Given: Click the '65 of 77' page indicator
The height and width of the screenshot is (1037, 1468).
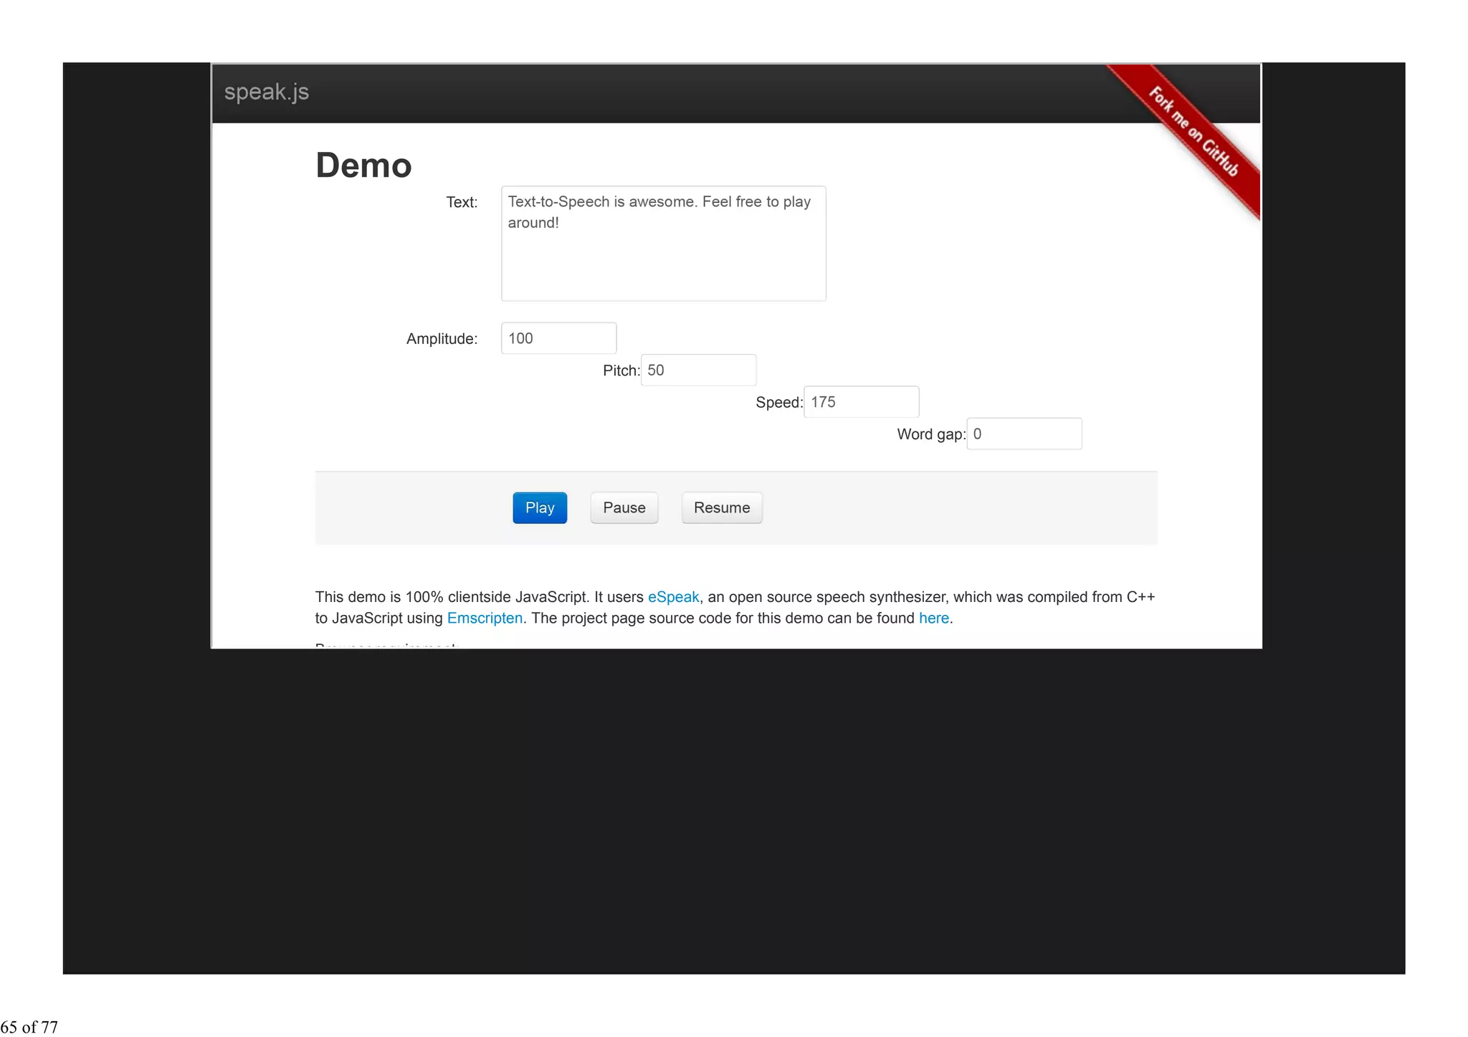Looking at the screenshot, I should click(x=29, y=1026).
